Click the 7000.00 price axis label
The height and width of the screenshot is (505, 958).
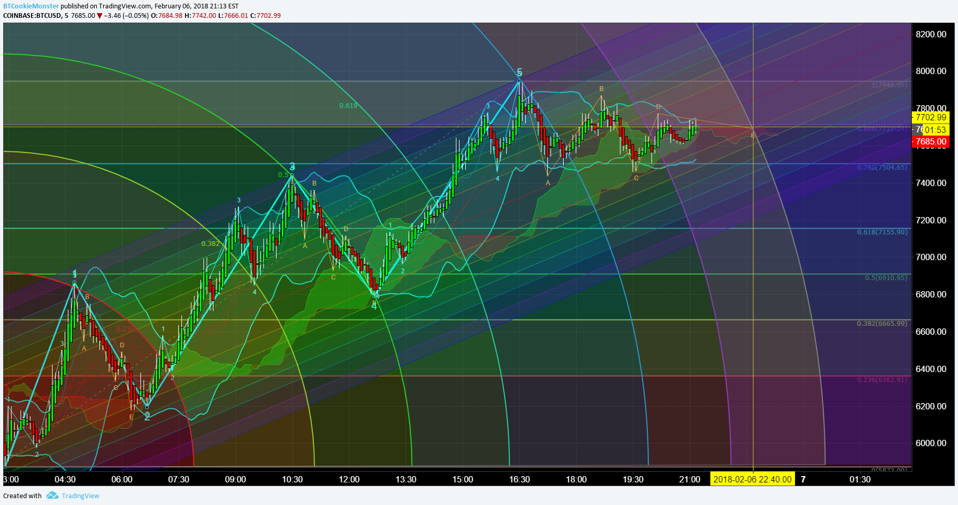click(931, 257)
